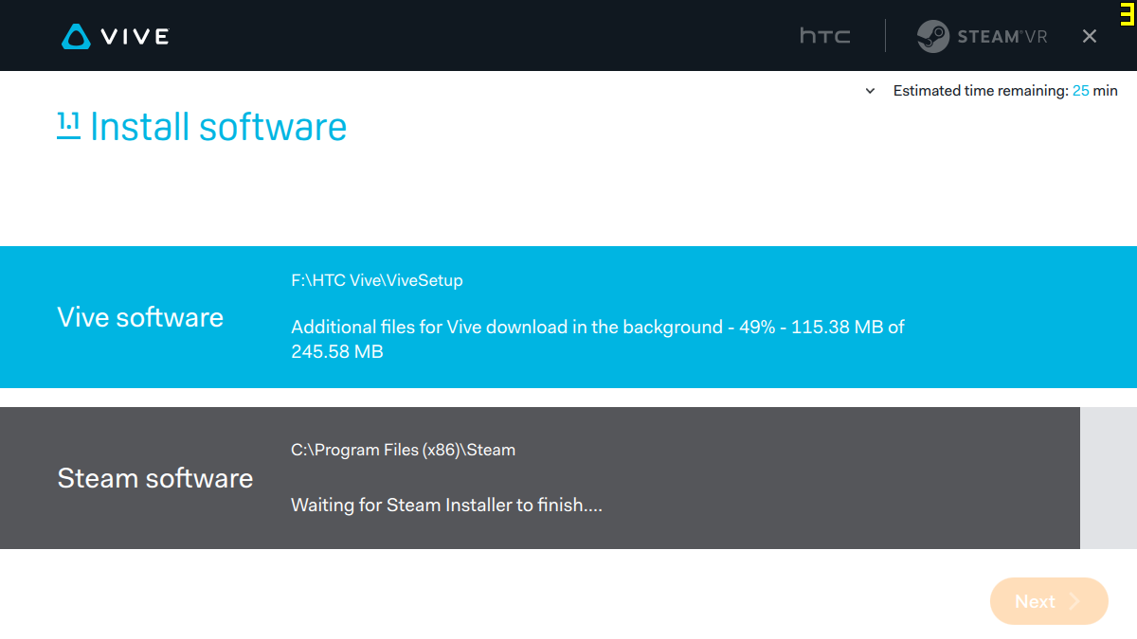Close the Vive setup window

point(1090,36)
